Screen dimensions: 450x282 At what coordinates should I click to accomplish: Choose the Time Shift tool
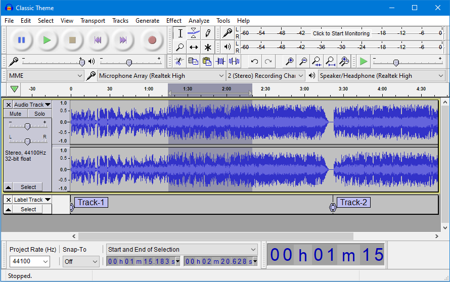click(x=194, y=47)
